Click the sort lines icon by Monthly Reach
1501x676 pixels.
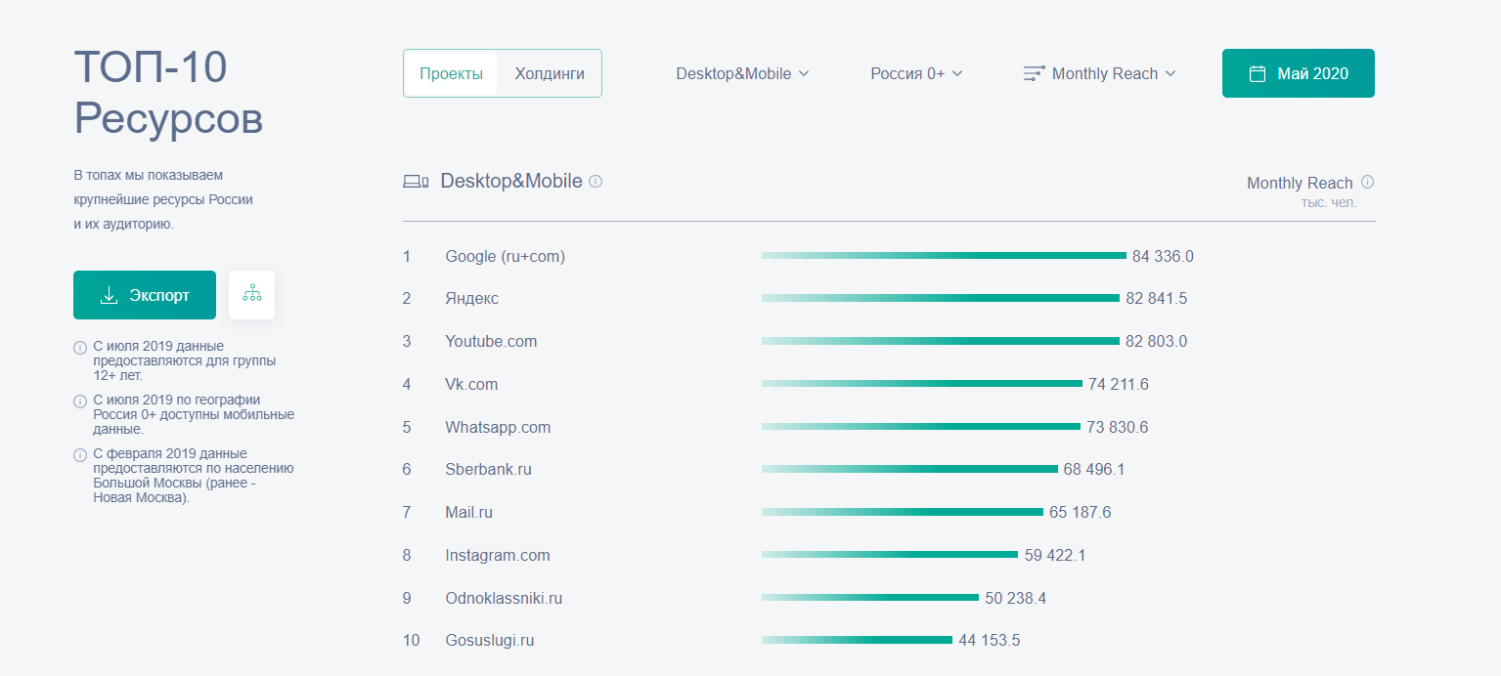[x=1034, y=73]
